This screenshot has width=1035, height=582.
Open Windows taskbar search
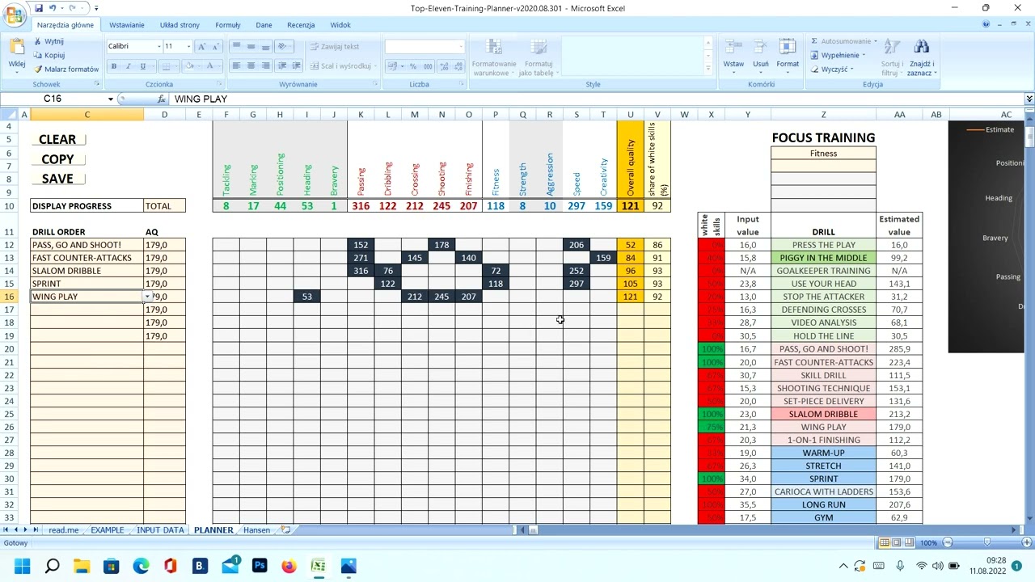[52, 566]
